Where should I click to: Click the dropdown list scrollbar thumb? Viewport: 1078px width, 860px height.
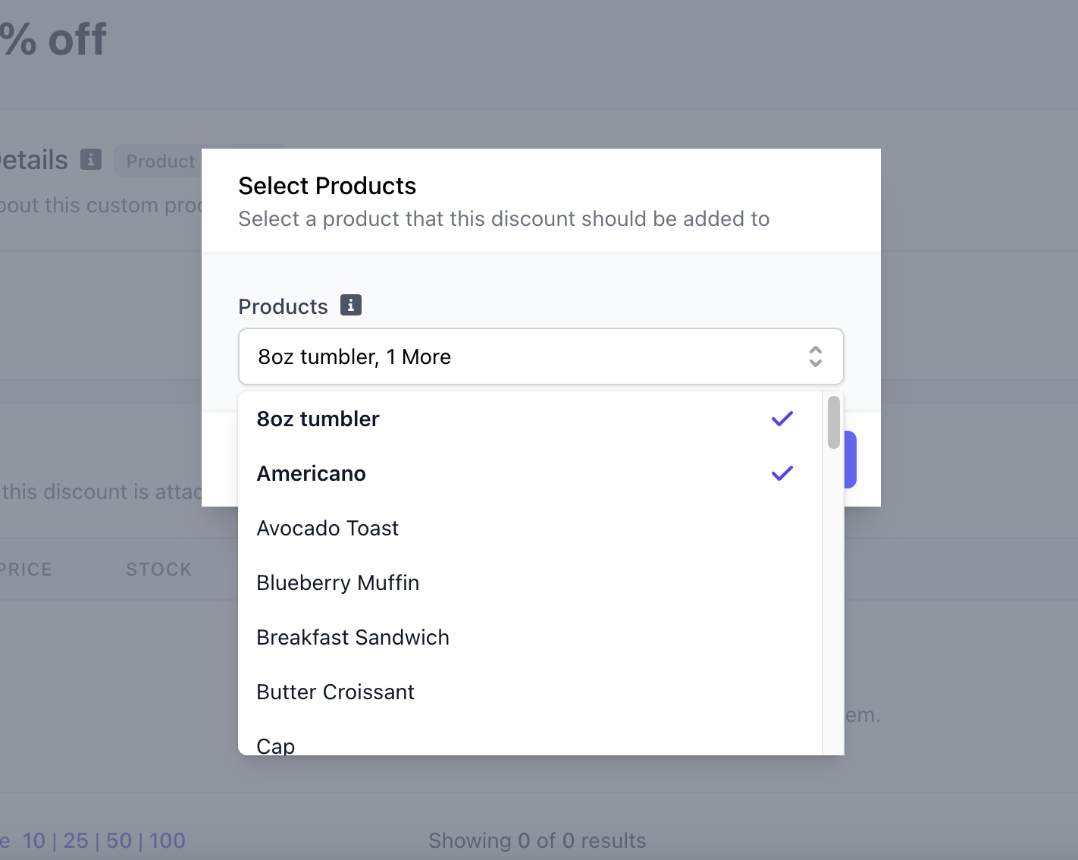coord(833,422)
